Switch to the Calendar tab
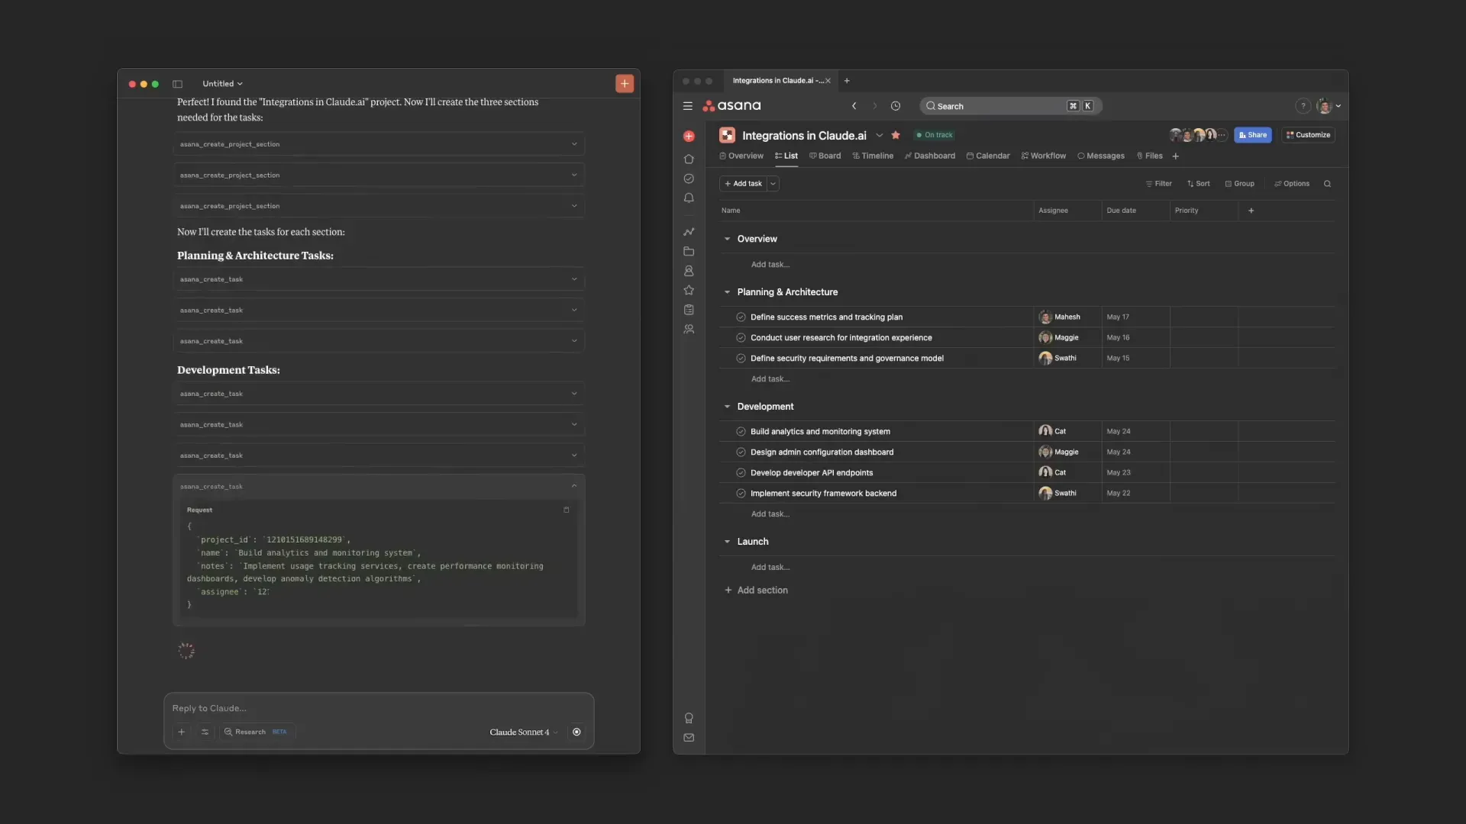Viewport: 1466px width, 824px height. click(988, 156)
